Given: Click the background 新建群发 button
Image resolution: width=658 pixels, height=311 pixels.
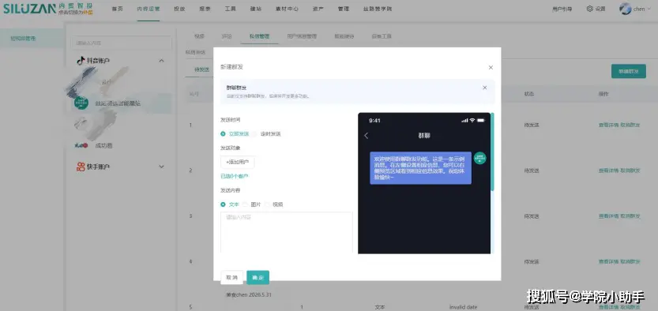Looking at the screenshot, I should coord(629,71).
